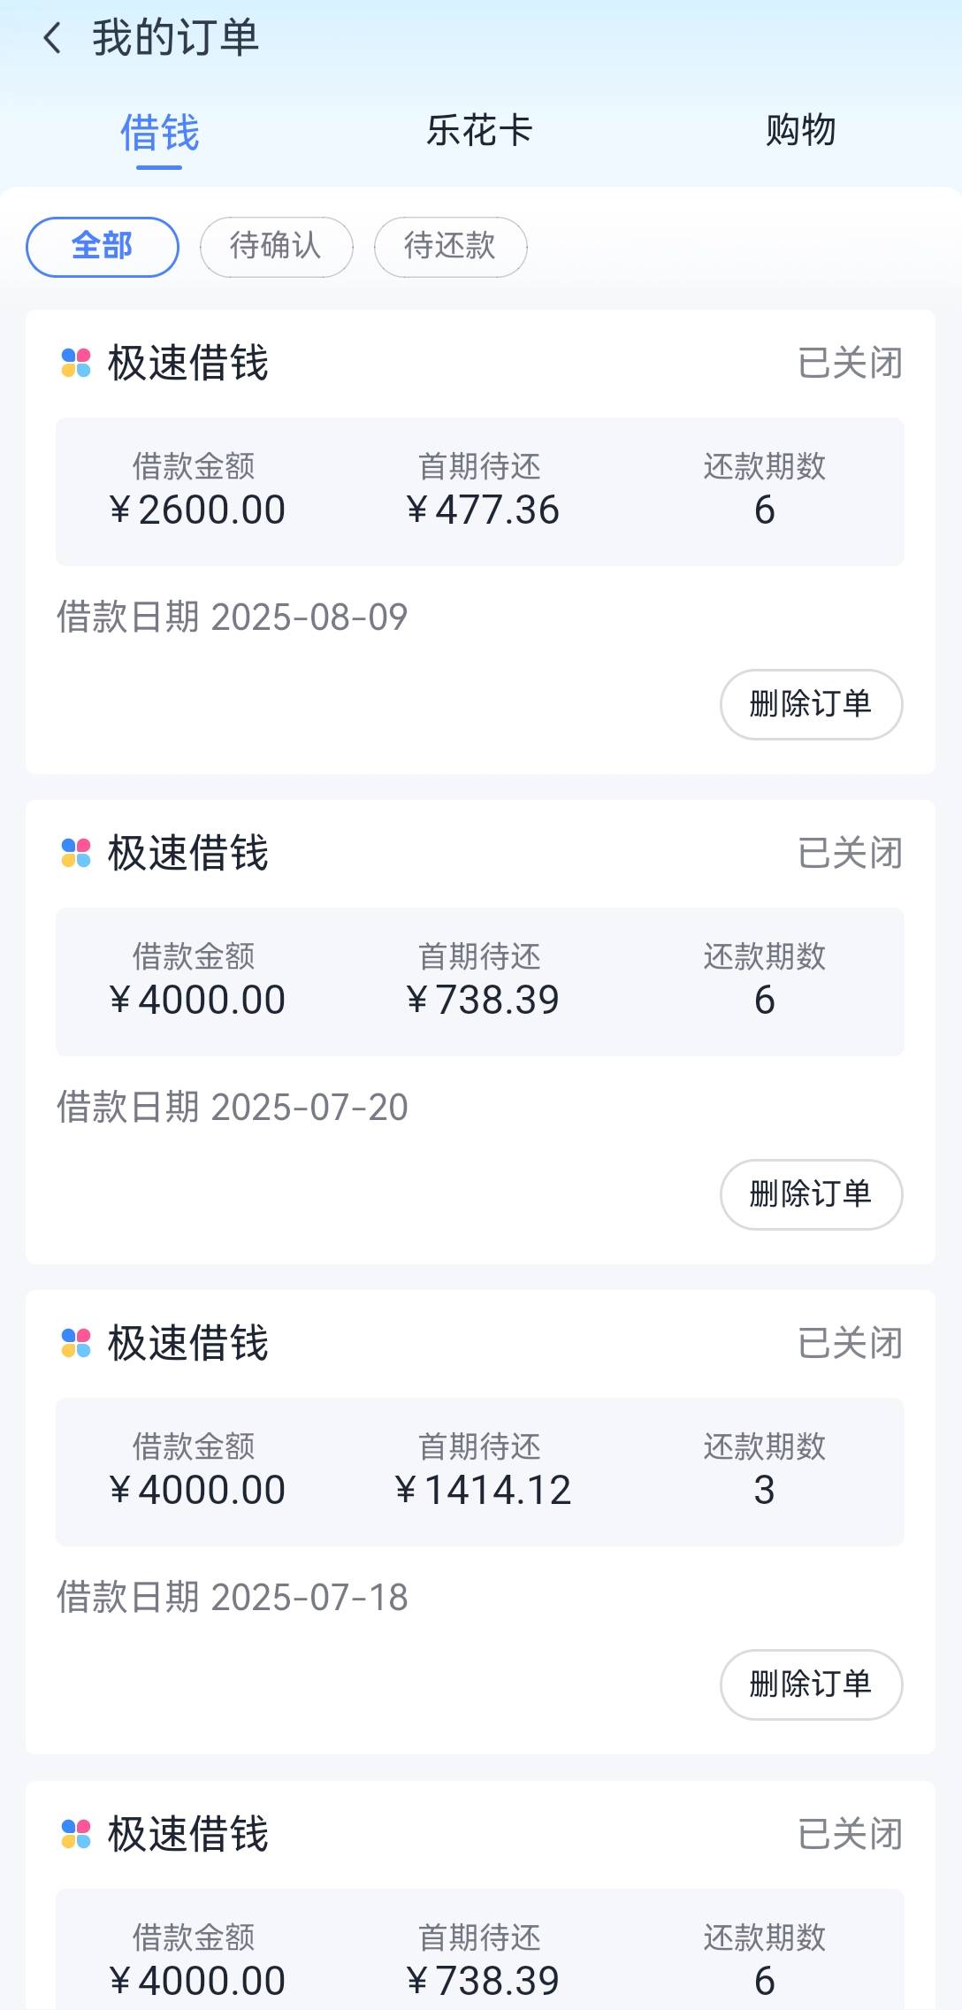Screen dimensions: 962x2010
Task: Tap the 我的订单 page title
Action: [175, 38]
